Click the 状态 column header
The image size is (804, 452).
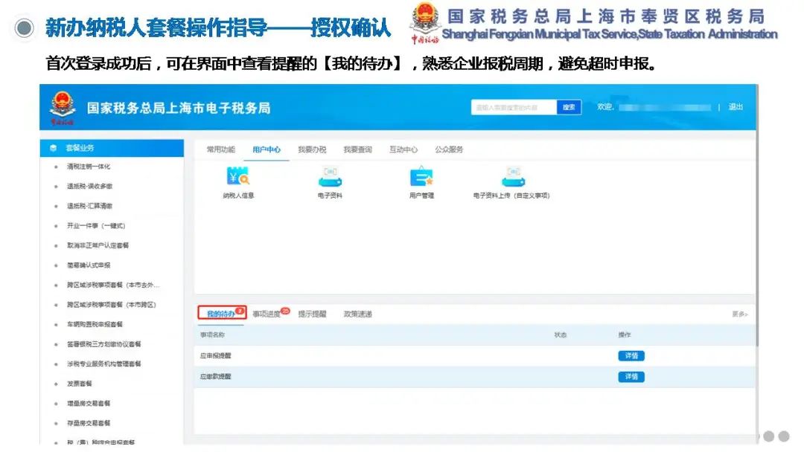click(x=561, y=335)
